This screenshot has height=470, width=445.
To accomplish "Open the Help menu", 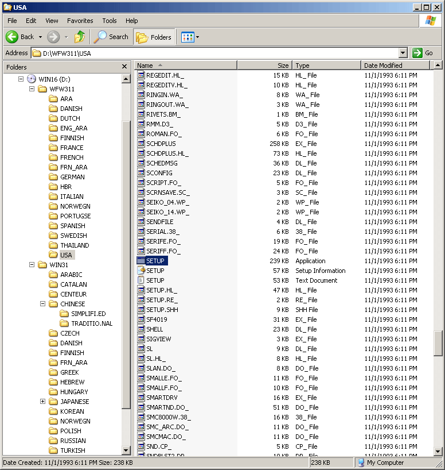I will [132, 21].
